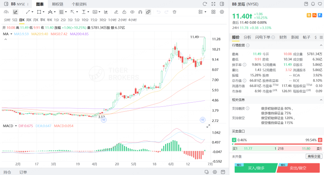Select the Fibonacci levels tool
Viewport: 324px width, 175px height.
click(x=61, y=12)
